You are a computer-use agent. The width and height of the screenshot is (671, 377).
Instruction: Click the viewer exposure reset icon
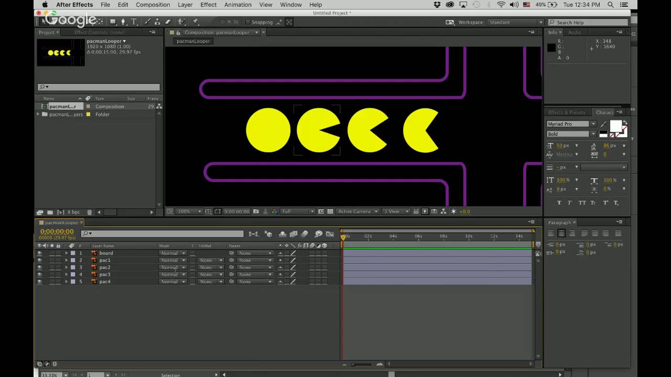(454, 212)
